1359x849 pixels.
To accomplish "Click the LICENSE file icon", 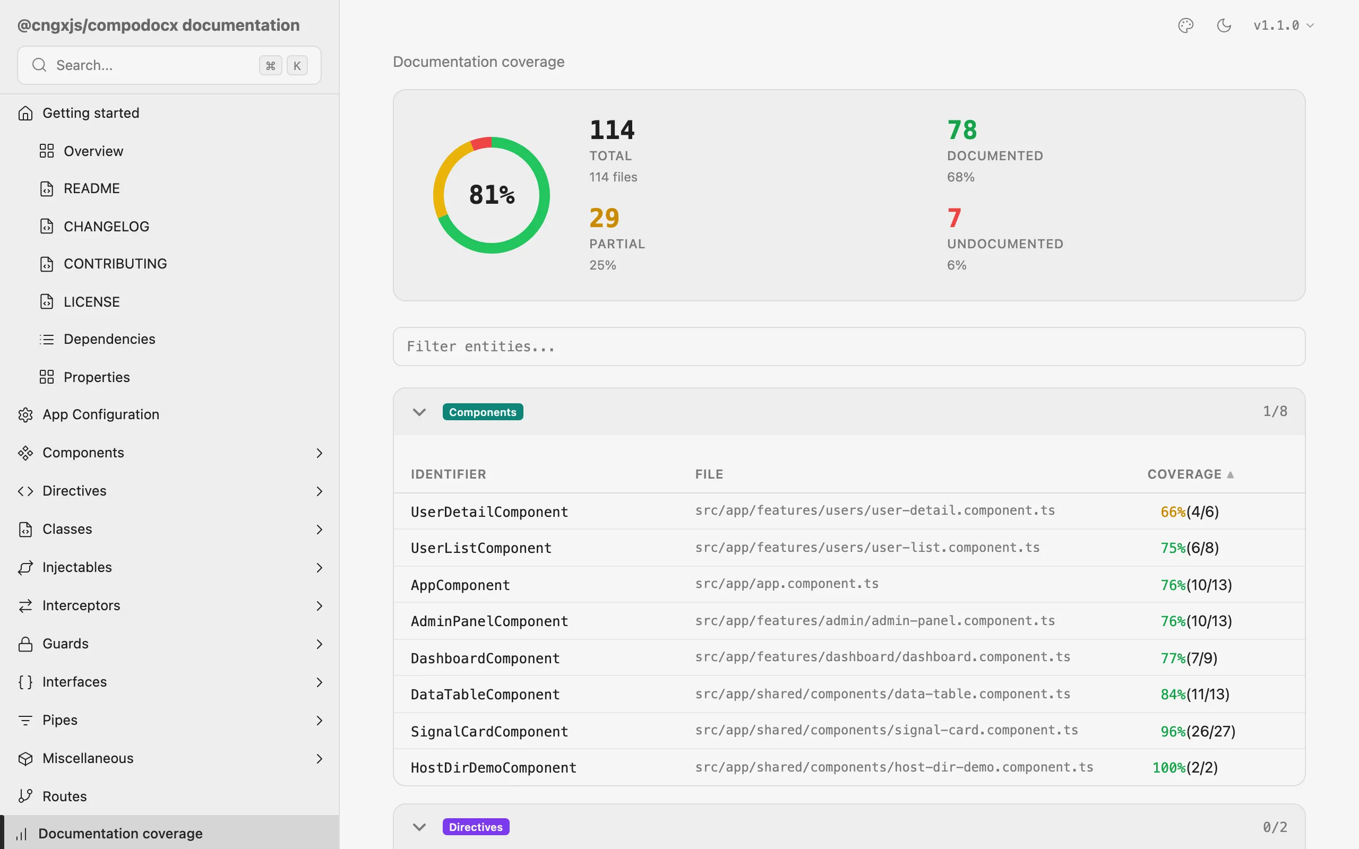I will point(47,301).
